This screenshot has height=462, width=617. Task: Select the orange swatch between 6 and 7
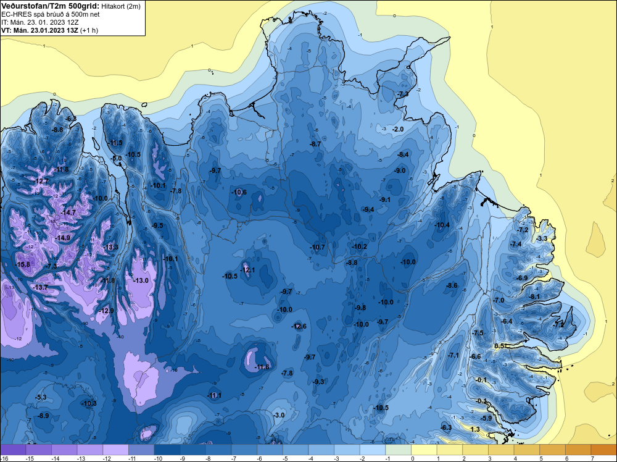coord(578,450)
